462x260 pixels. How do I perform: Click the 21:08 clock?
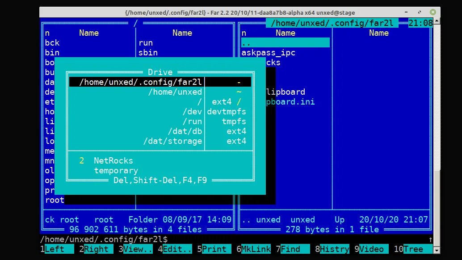pos(420,23)
